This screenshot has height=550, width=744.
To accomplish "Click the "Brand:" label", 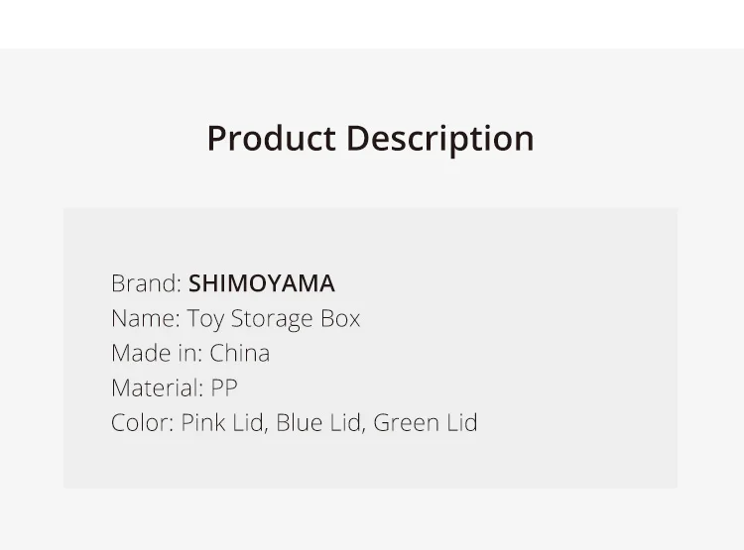I will [x=146, y=283].
